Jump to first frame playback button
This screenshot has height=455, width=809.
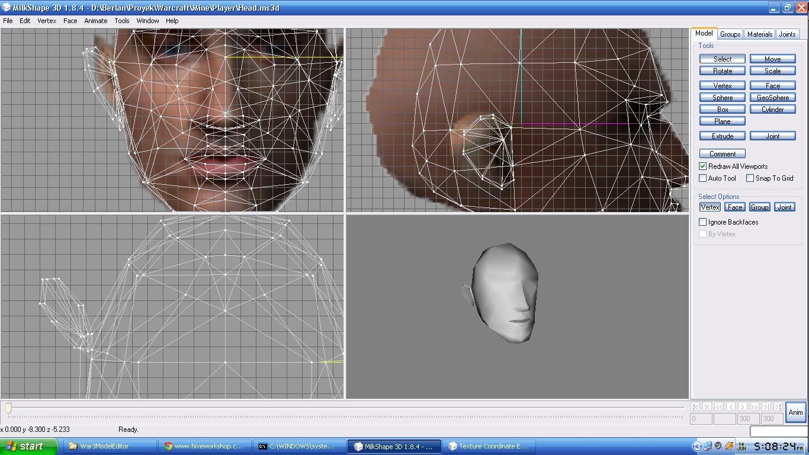(695, 407)
